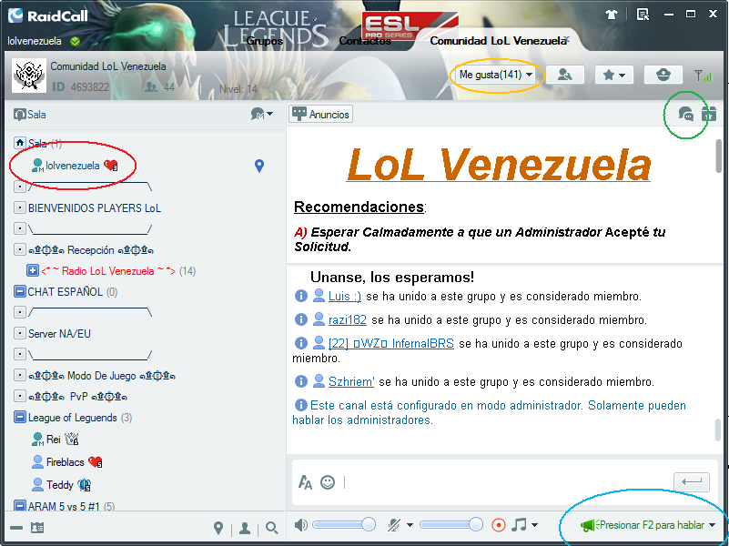Viewport: 729px width, 546px height.
Task: Click the user silhouette icon in bottom bar
Action: pos(245,528)
